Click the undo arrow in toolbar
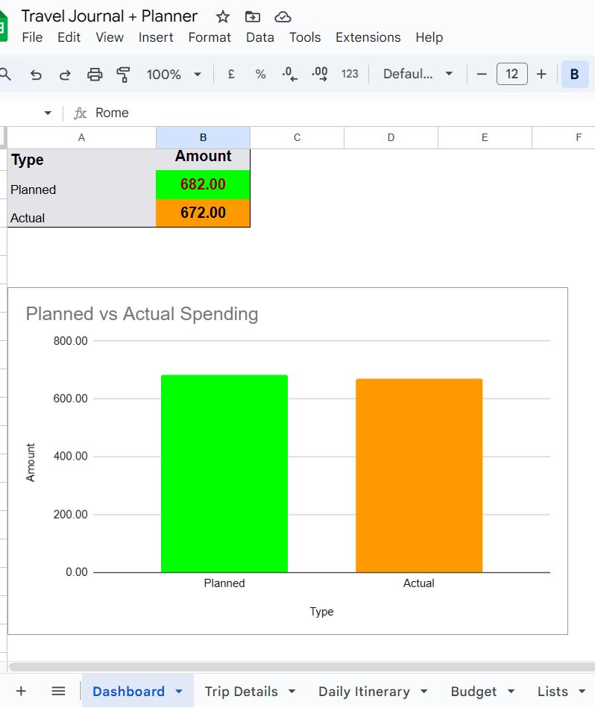This screenshot has height=708, width=595. (x=36, y=74)
